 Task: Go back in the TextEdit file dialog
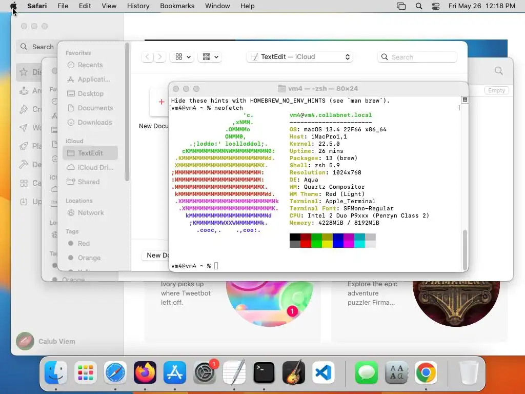click(147, 57)
